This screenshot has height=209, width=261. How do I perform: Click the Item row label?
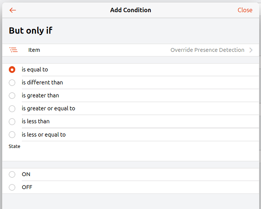coord(34,50)
